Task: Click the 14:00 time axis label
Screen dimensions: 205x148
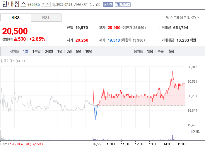Action: (x=167, y=144)
